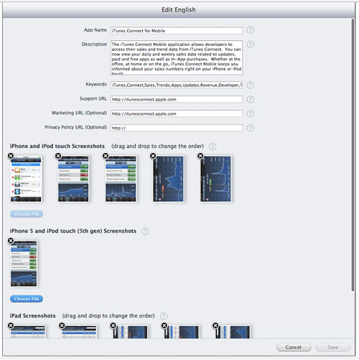Click the Save button
The image size is (359, 360).
pyautogui.click(x=333, y=347)
